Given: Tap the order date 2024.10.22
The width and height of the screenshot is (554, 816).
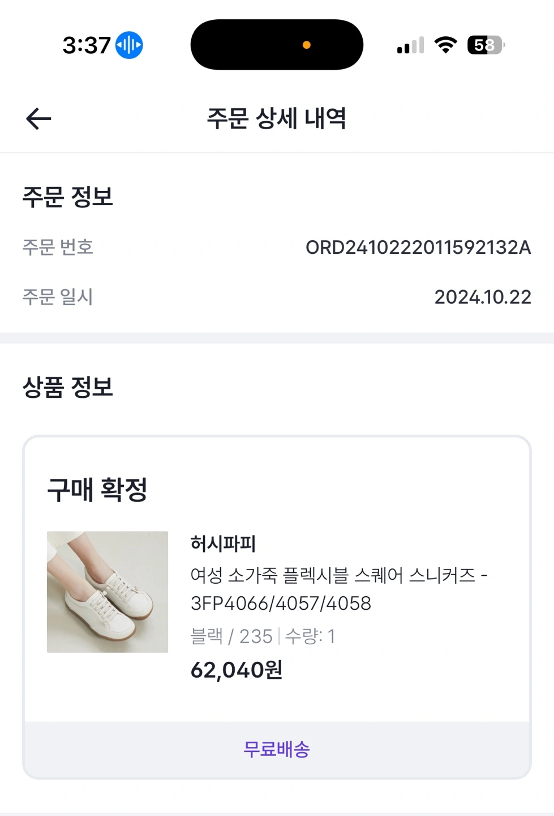Looking at the screenshot, I should [x=483, y=297].
